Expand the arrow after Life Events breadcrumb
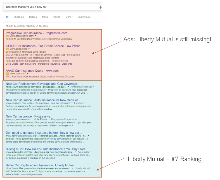The width and height of the screenshot is (220, 180). coord(49,120)
